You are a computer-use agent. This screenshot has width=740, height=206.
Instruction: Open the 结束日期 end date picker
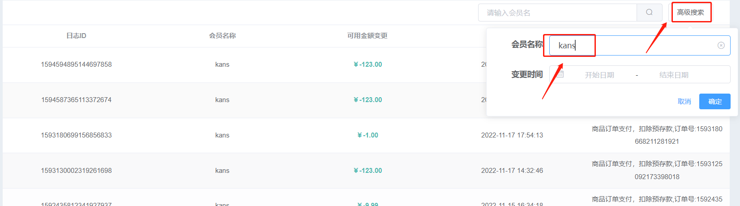[674, 75]
